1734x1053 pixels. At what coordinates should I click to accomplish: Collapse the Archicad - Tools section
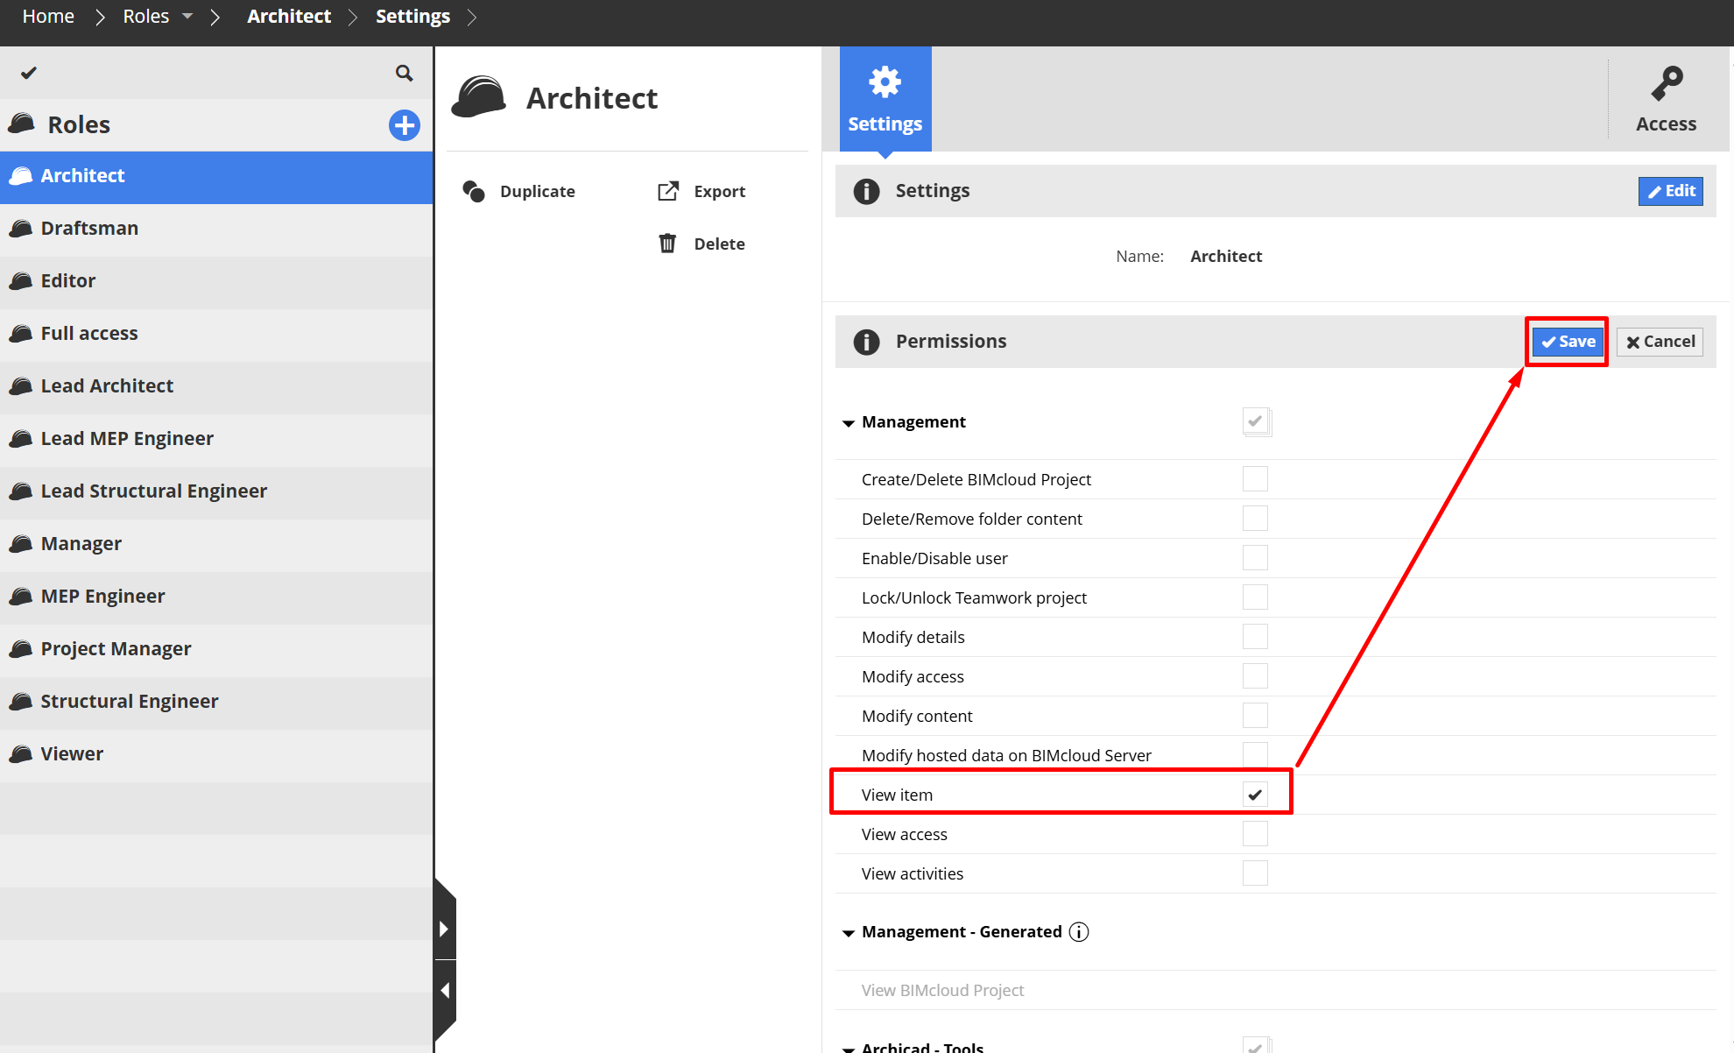847,1048
